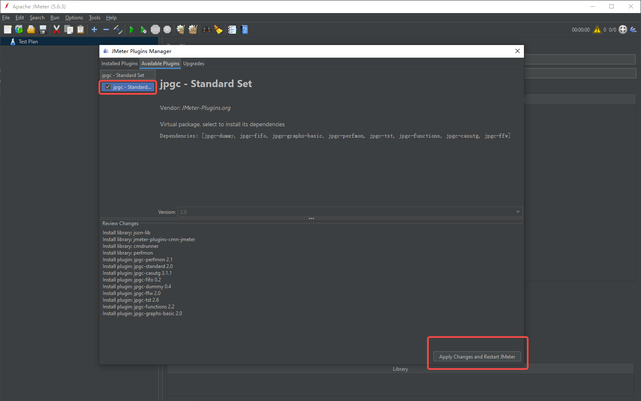Image resolution: width=641 pixels, height=401 pixels.
Task: Click 'Install plugin: jpgc-graphs-basic 2.0' line
Action: click(x=142, y=313)
